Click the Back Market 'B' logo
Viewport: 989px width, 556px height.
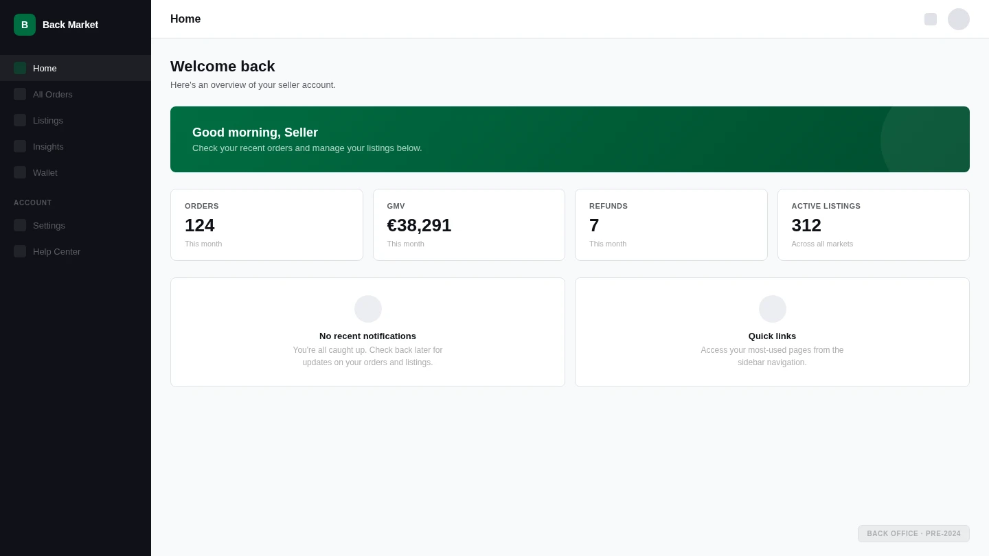pyautogui.click(x=25, y=25)
